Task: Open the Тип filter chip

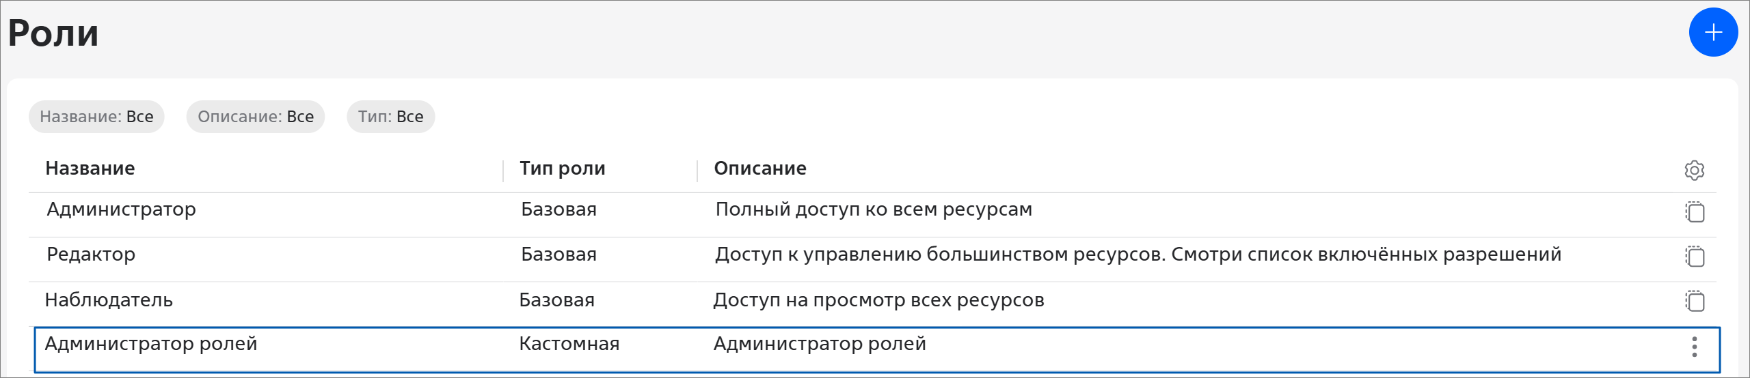Action: (390, 117)
